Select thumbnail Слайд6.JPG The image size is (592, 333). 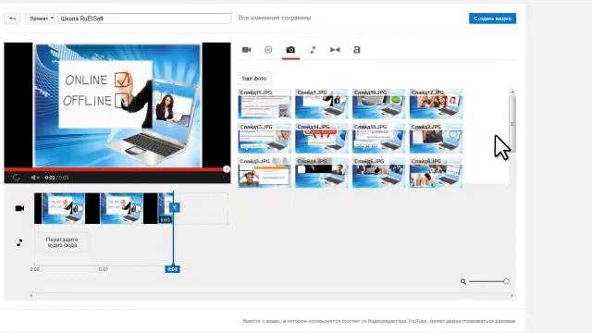tap(436, 173)
